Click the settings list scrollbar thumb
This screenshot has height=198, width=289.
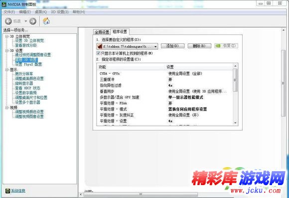click(x=235, y=80)
